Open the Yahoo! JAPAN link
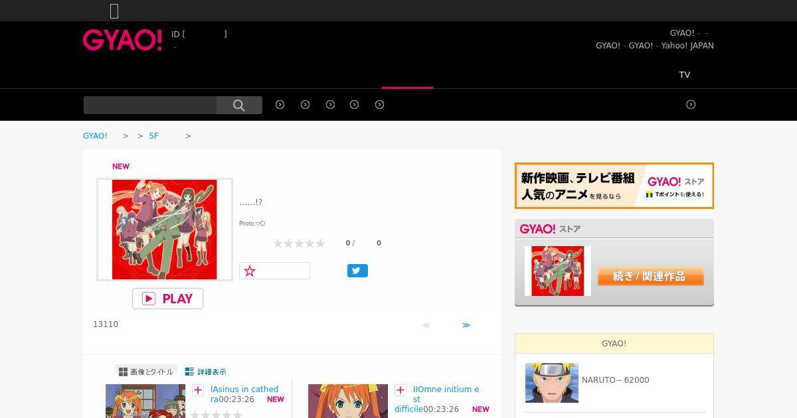The width and height of the screenshot is (797, 418). click(x=687, y=46)
